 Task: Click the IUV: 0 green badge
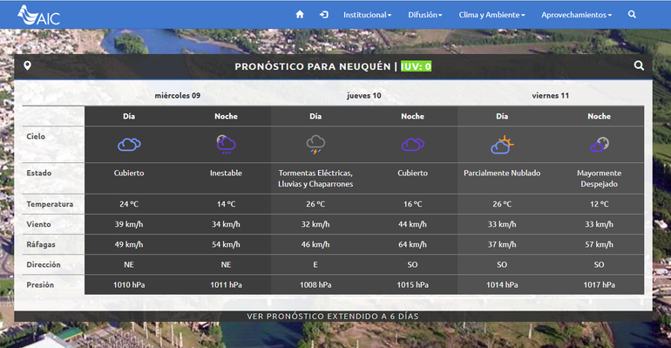(x=416, y=66)
